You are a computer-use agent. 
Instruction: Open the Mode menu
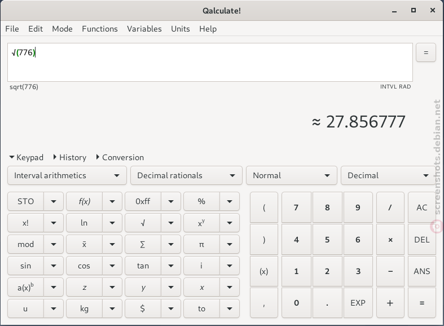point(62,29)
